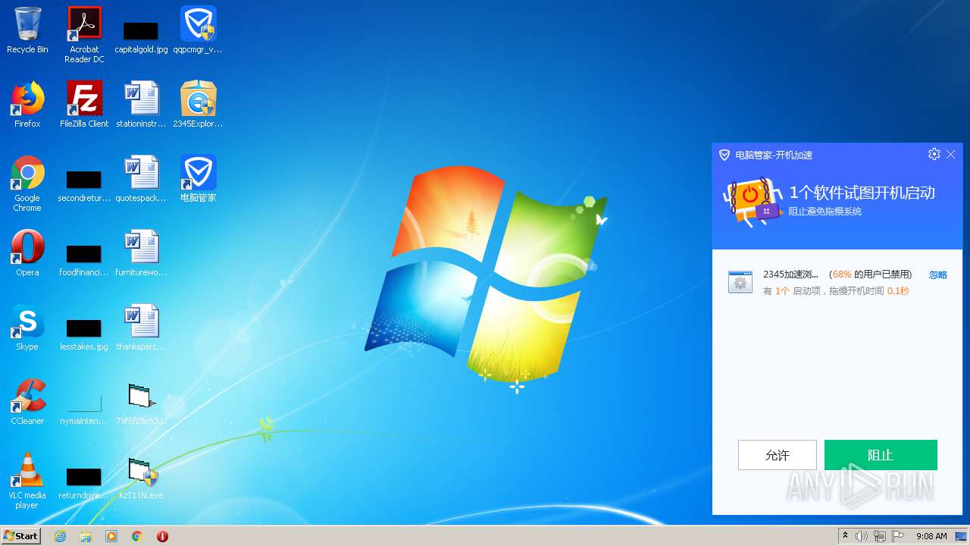Click the 1个软件试图开机启动 headline
970x546 pixels.
(x=862, y=193)
